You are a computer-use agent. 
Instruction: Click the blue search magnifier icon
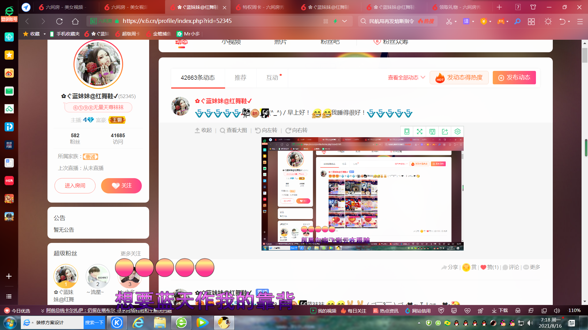(x=517, y=21)
